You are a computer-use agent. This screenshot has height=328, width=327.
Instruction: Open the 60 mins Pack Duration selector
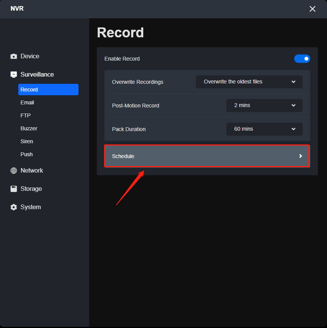coord(264,129)
